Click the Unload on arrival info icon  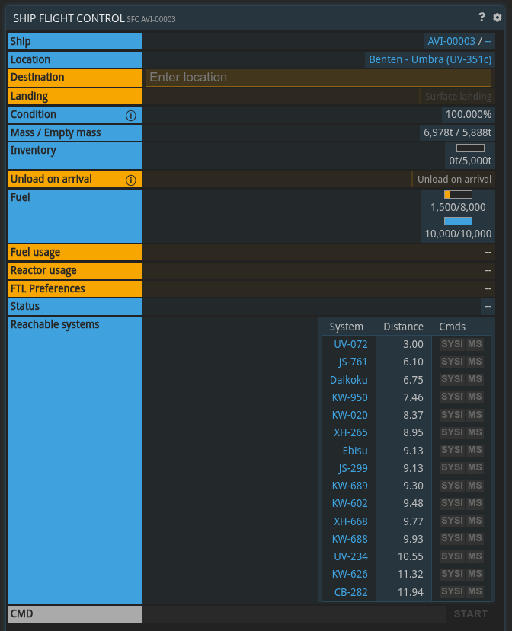[x=130, y=180]
